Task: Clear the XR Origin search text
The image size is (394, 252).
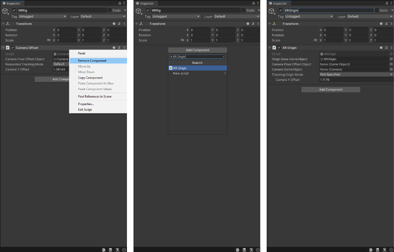Action: pyautogui.click(x=224, y=57)
